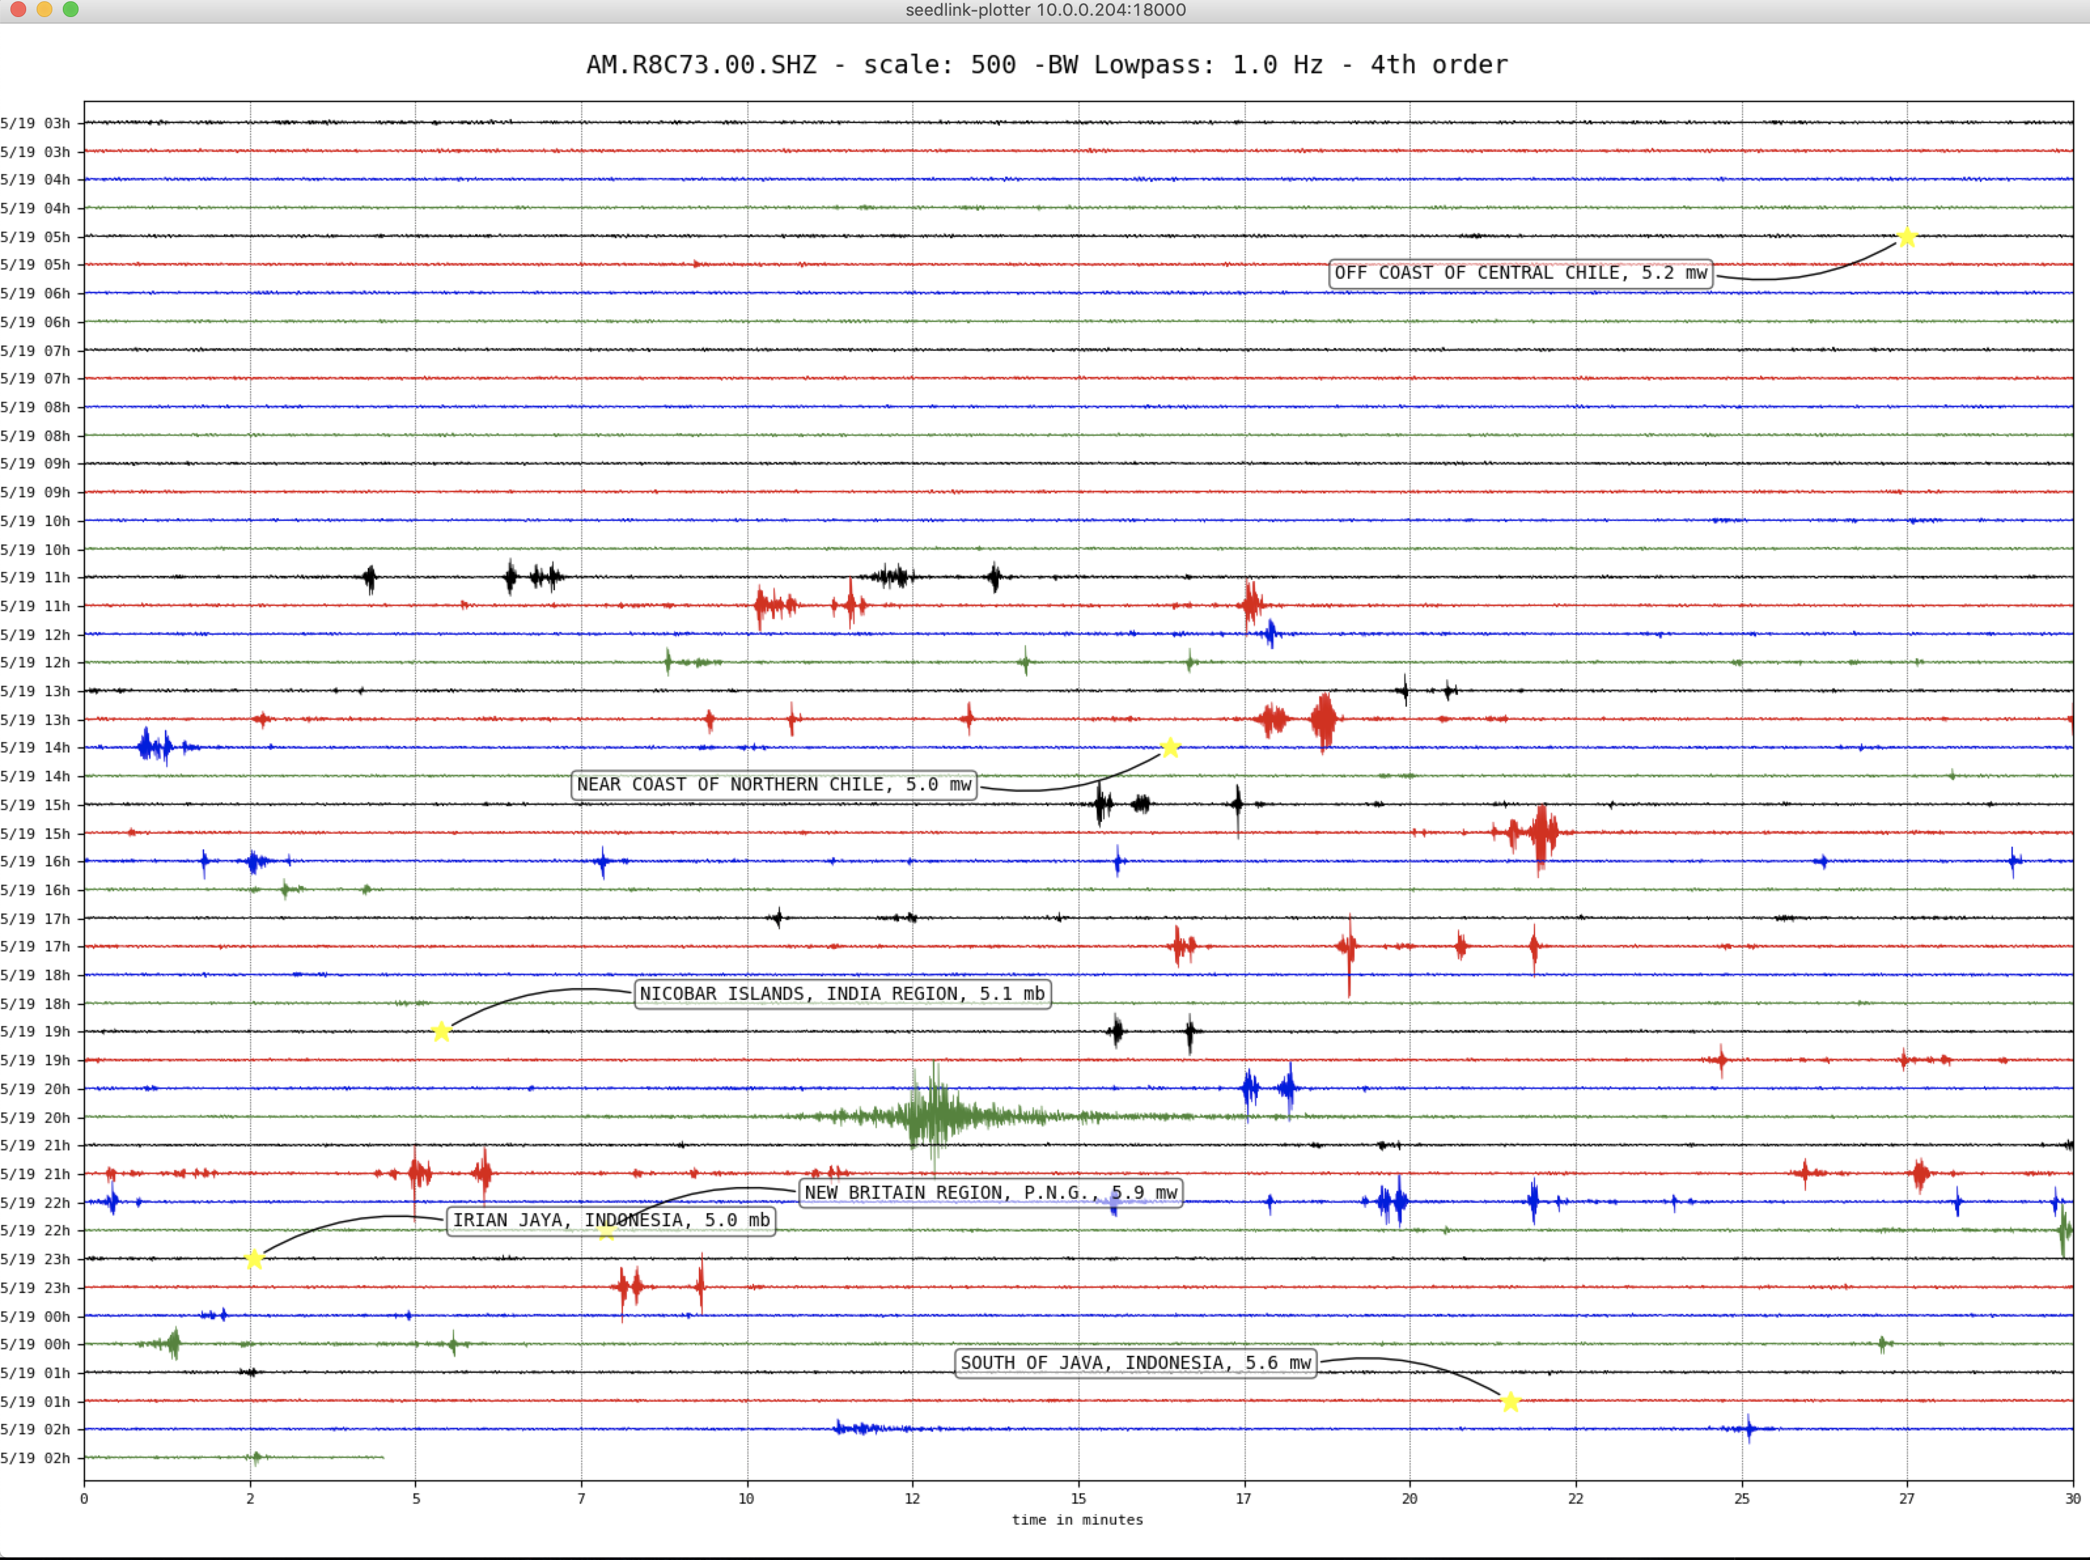
Task: Click the AM.R8C73.00.SHZ plot title
Action: tap(1046, 64)
